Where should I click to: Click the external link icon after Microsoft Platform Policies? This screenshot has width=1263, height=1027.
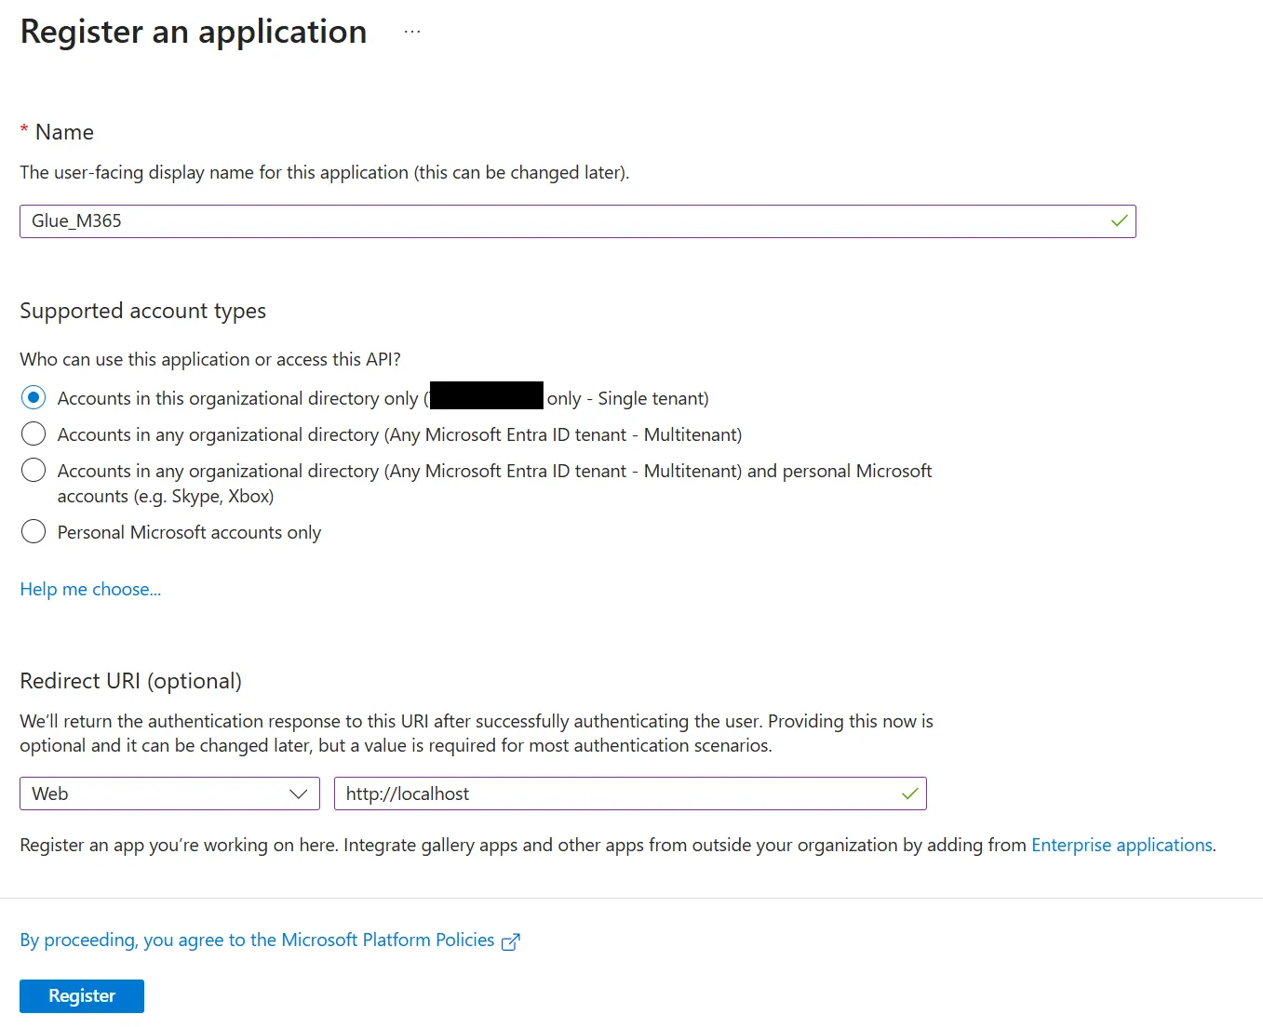[x=511, y=941]
